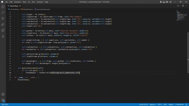Click 'randomUpper' variable on line 48
189x106 pixels.
[31, 73]
